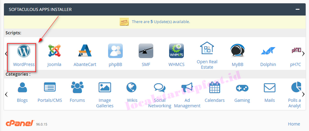Image resolution: width=309 pixels, height=131 pixels.
Task: Click the yellow note icon
Action: coord(124,22)
